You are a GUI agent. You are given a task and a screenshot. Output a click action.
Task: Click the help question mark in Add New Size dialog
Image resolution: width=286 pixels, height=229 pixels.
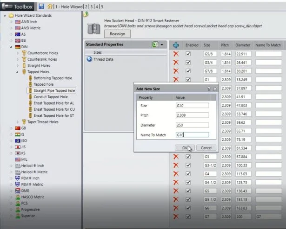pos(209,88)
